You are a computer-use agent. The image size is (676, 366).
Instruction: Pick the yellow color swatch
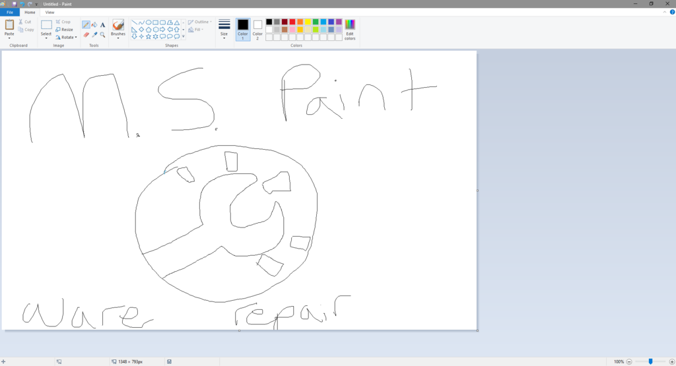(308, 22)
